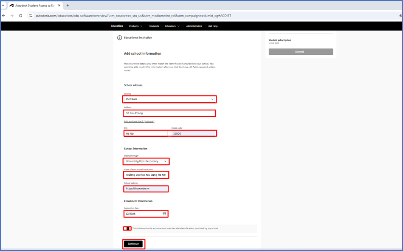This screenshot has width=403, height=251.
Task: Open the Country dropdown showing Viet Nam
Action: pos(169,99)
